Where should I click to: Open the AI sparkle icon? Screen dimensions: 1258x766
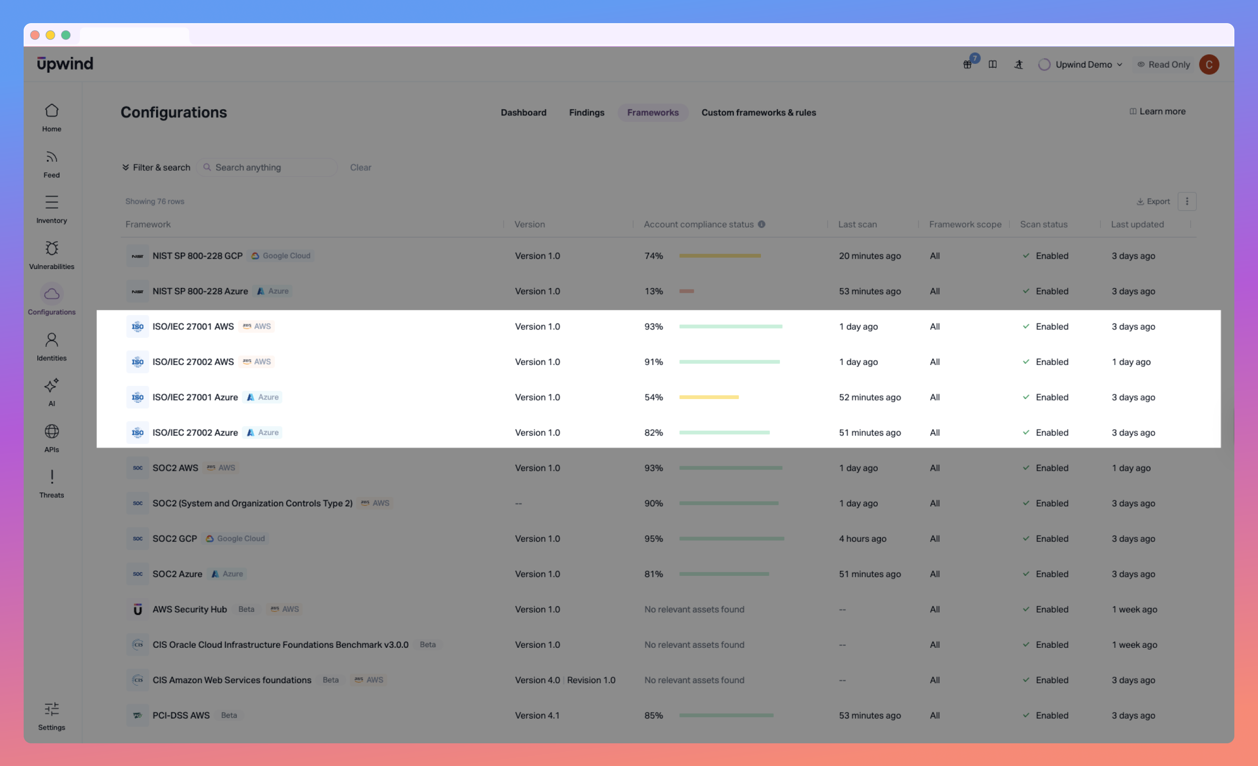pyautogui.click(x=52, y=386)
